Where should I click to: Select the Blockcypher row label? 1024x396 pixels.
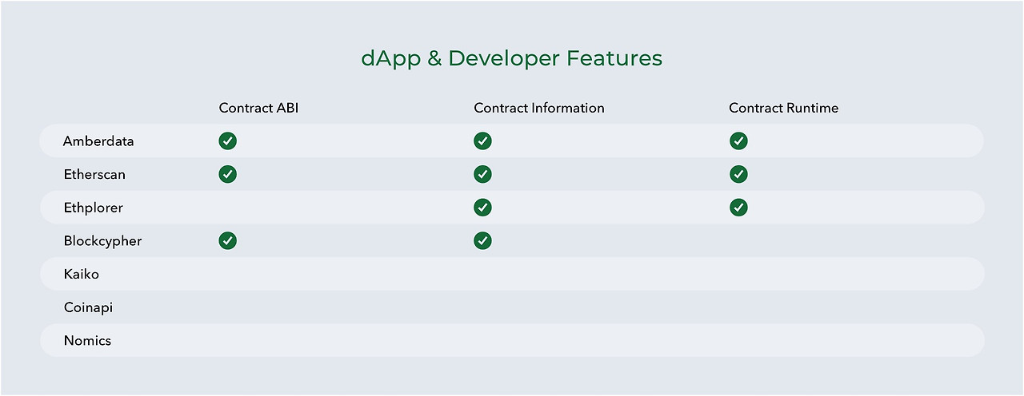(102, 241)
